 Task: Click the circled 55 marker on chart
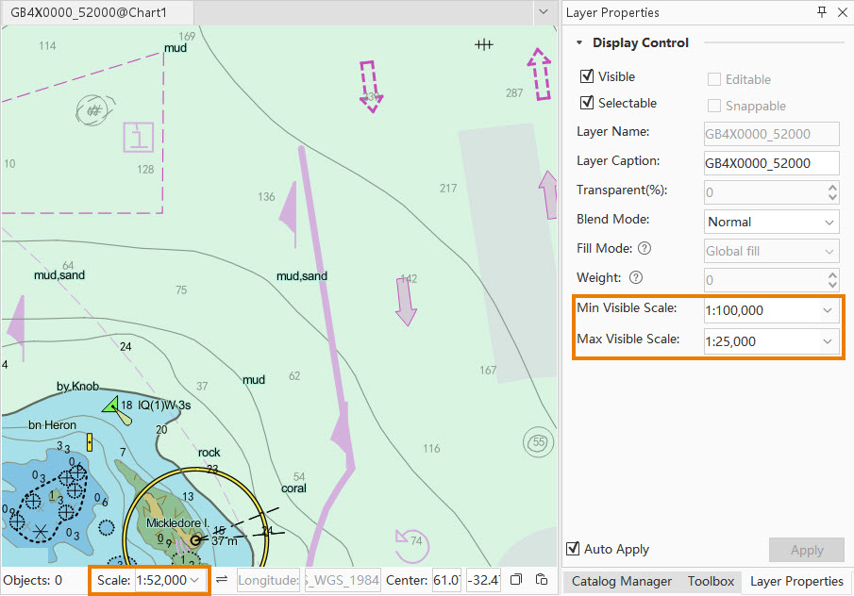(538, 441)
